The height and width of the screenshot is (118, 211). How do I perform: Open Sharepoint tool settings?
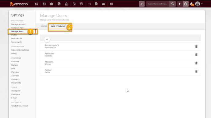16,91
